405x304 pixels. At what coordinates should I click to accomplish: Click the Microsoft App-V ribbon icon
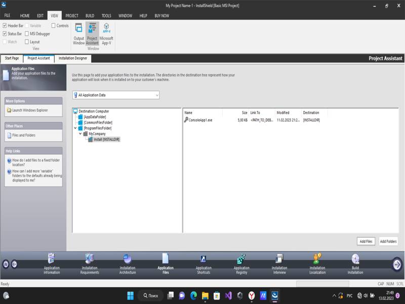pyautogui.click(x=106, y=33)
